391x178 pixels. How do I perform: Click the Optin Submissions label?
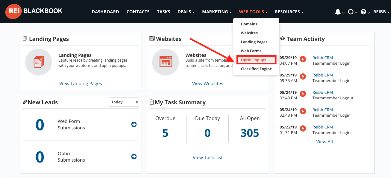pos(71,157)
